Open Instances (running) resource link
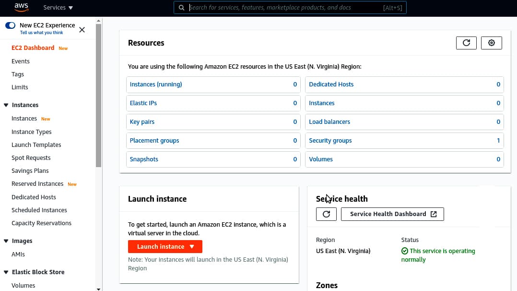The width and height of the screenshot is (517, 291). tap(156, 84)
